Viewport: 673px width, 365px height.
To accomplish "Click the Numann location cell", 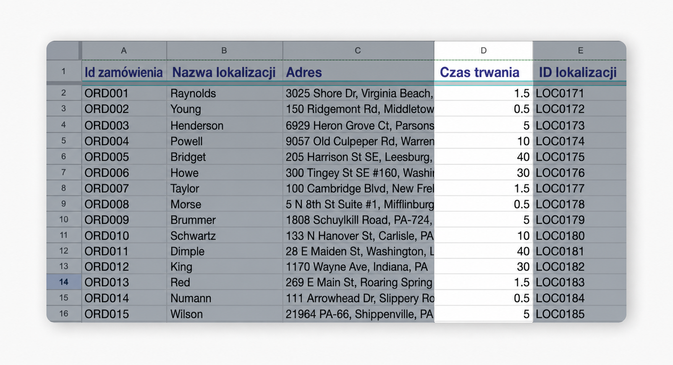I will [x=224, y=298].
